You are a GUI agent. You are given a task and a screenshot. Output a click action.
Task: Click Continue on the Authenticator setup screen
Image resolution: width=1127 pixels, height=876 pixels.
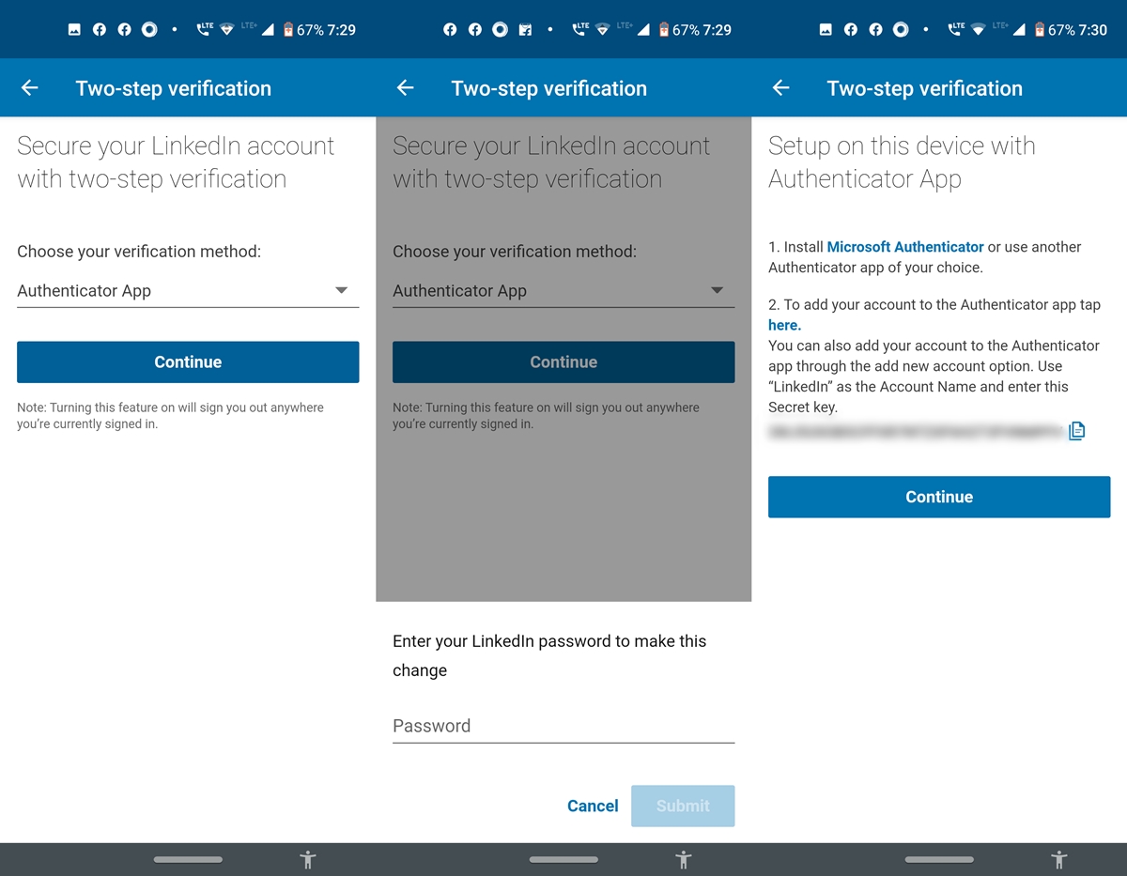coord(939,497)
